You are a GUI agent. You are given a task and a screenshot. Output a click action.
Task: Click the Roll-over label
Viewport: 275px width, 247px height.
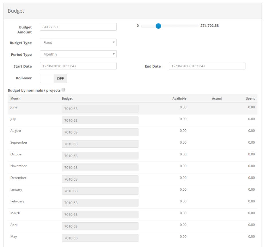pos(24,78)
